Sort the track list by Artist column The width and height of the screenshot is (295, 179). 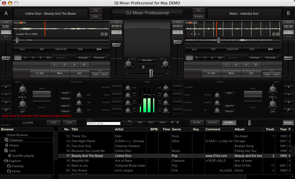tap(130, 129)
